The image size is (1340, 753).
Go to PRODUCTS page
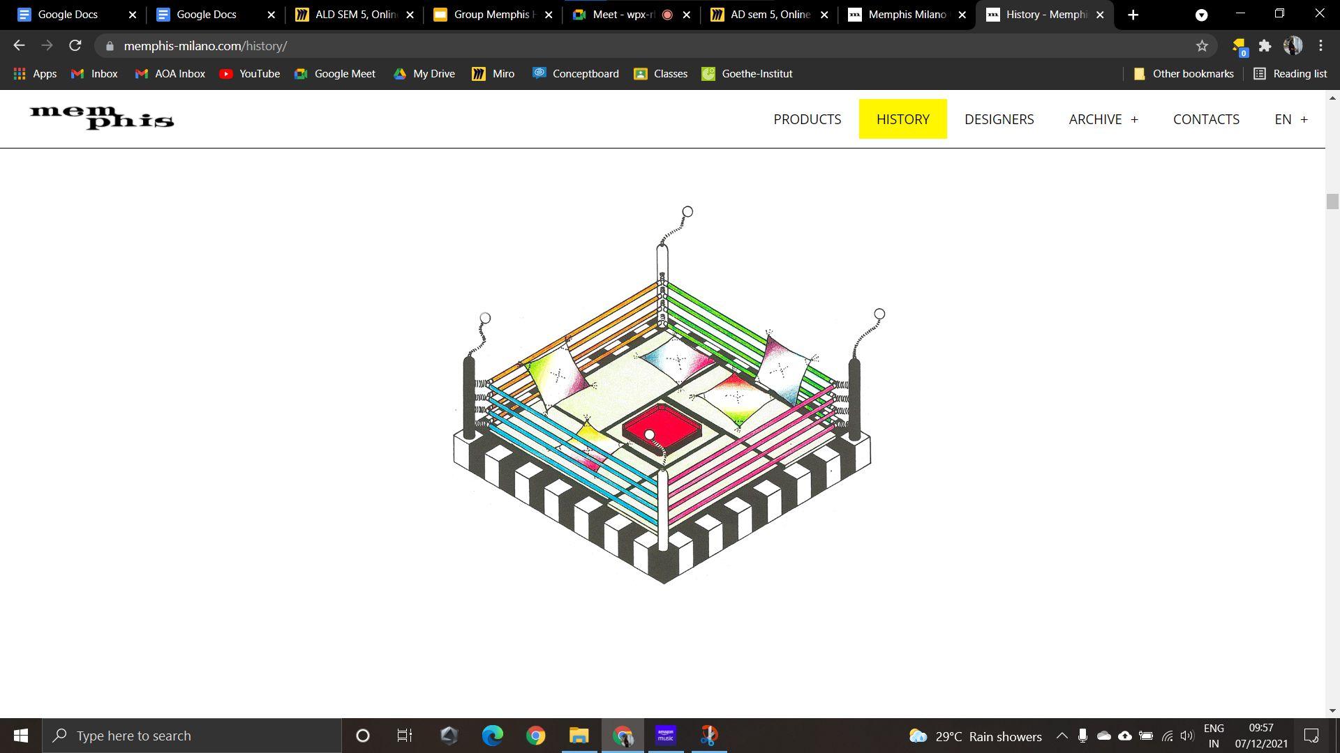(807, 119)
